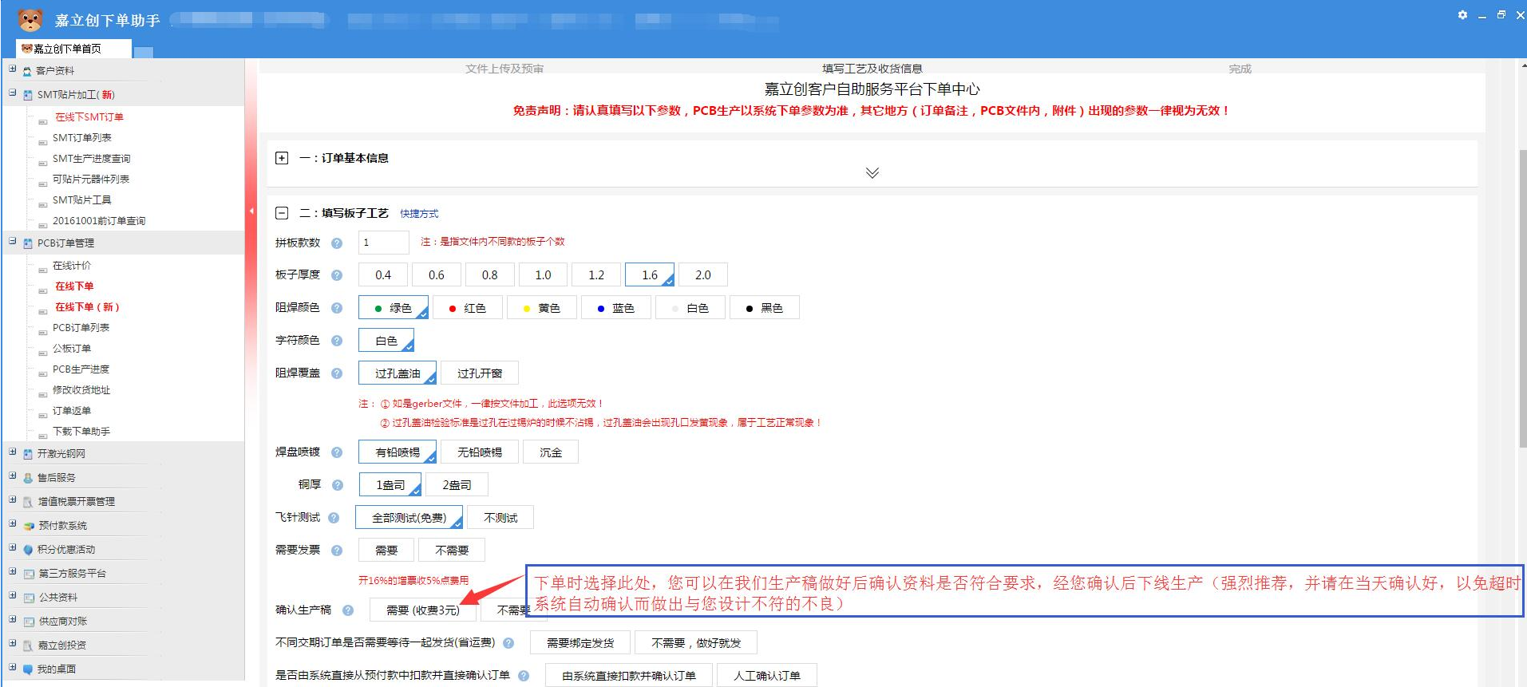Collapse the PCB订单管理 tree node
Image resolution: width=1527 pixels, height=687 pixels.
12,241
